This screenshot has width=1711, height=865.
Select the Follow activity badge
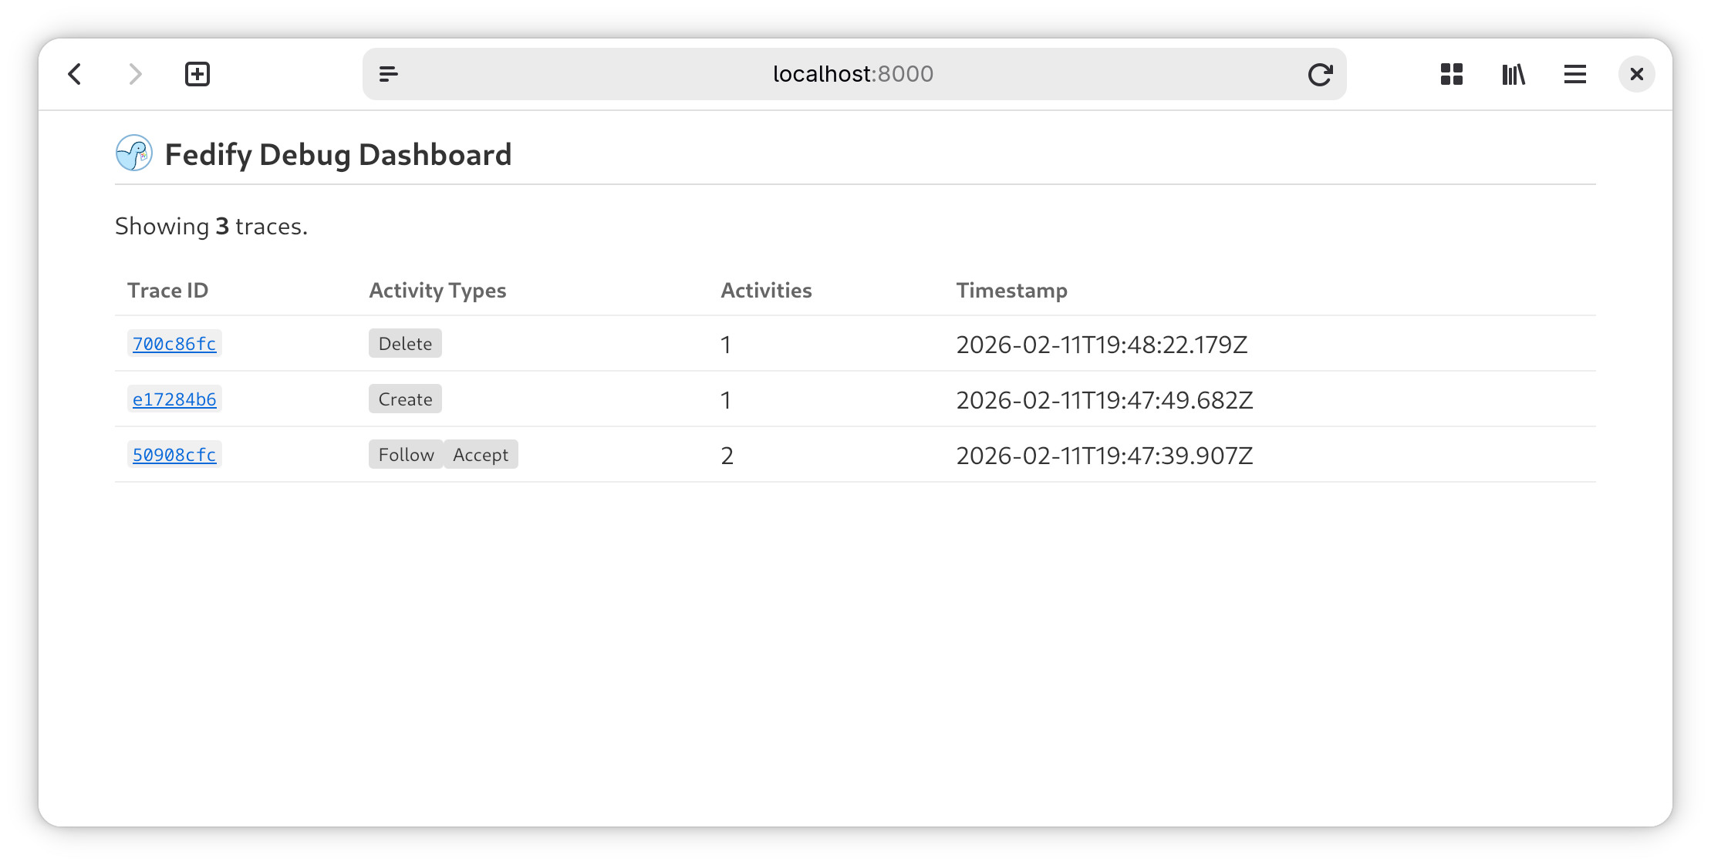click(406, 454)
